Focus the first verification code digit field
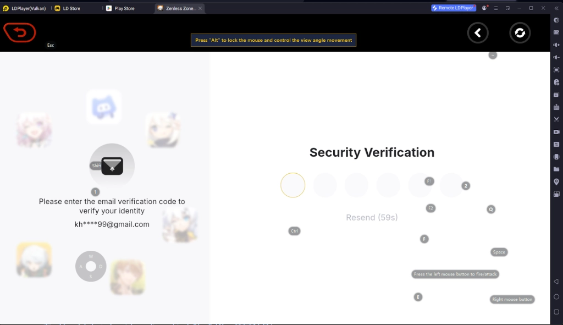Screen dimensions: 563x325 [x=292, y=185]
